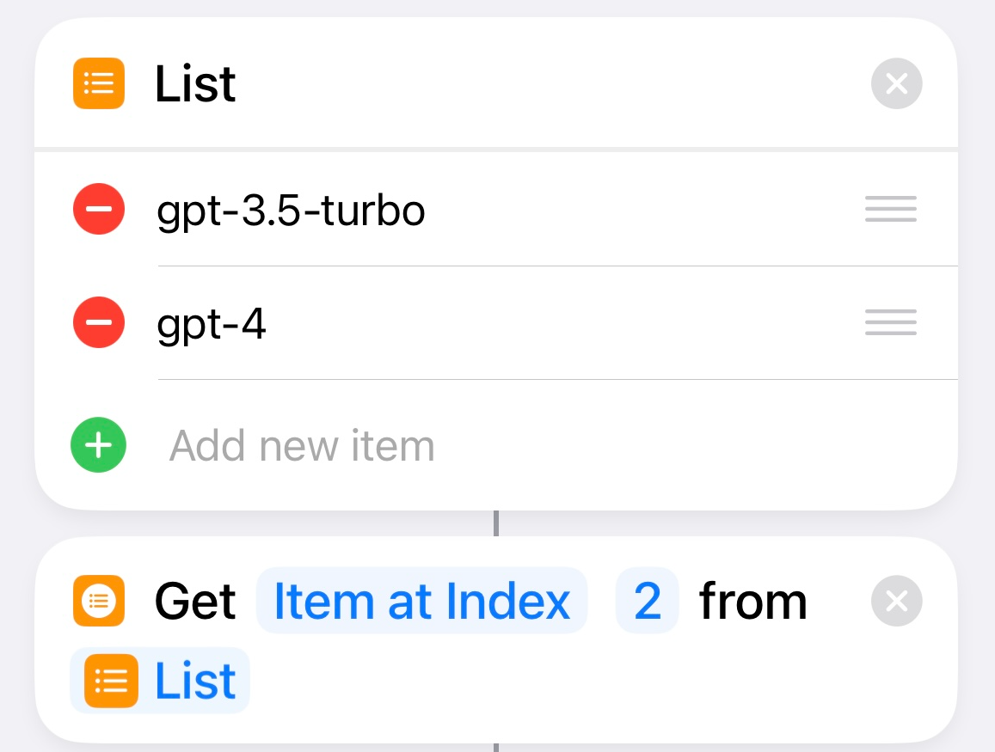Remove the List action via its X button
The height and width of the screenshot is (752, 995).
[x=896, y=83]
